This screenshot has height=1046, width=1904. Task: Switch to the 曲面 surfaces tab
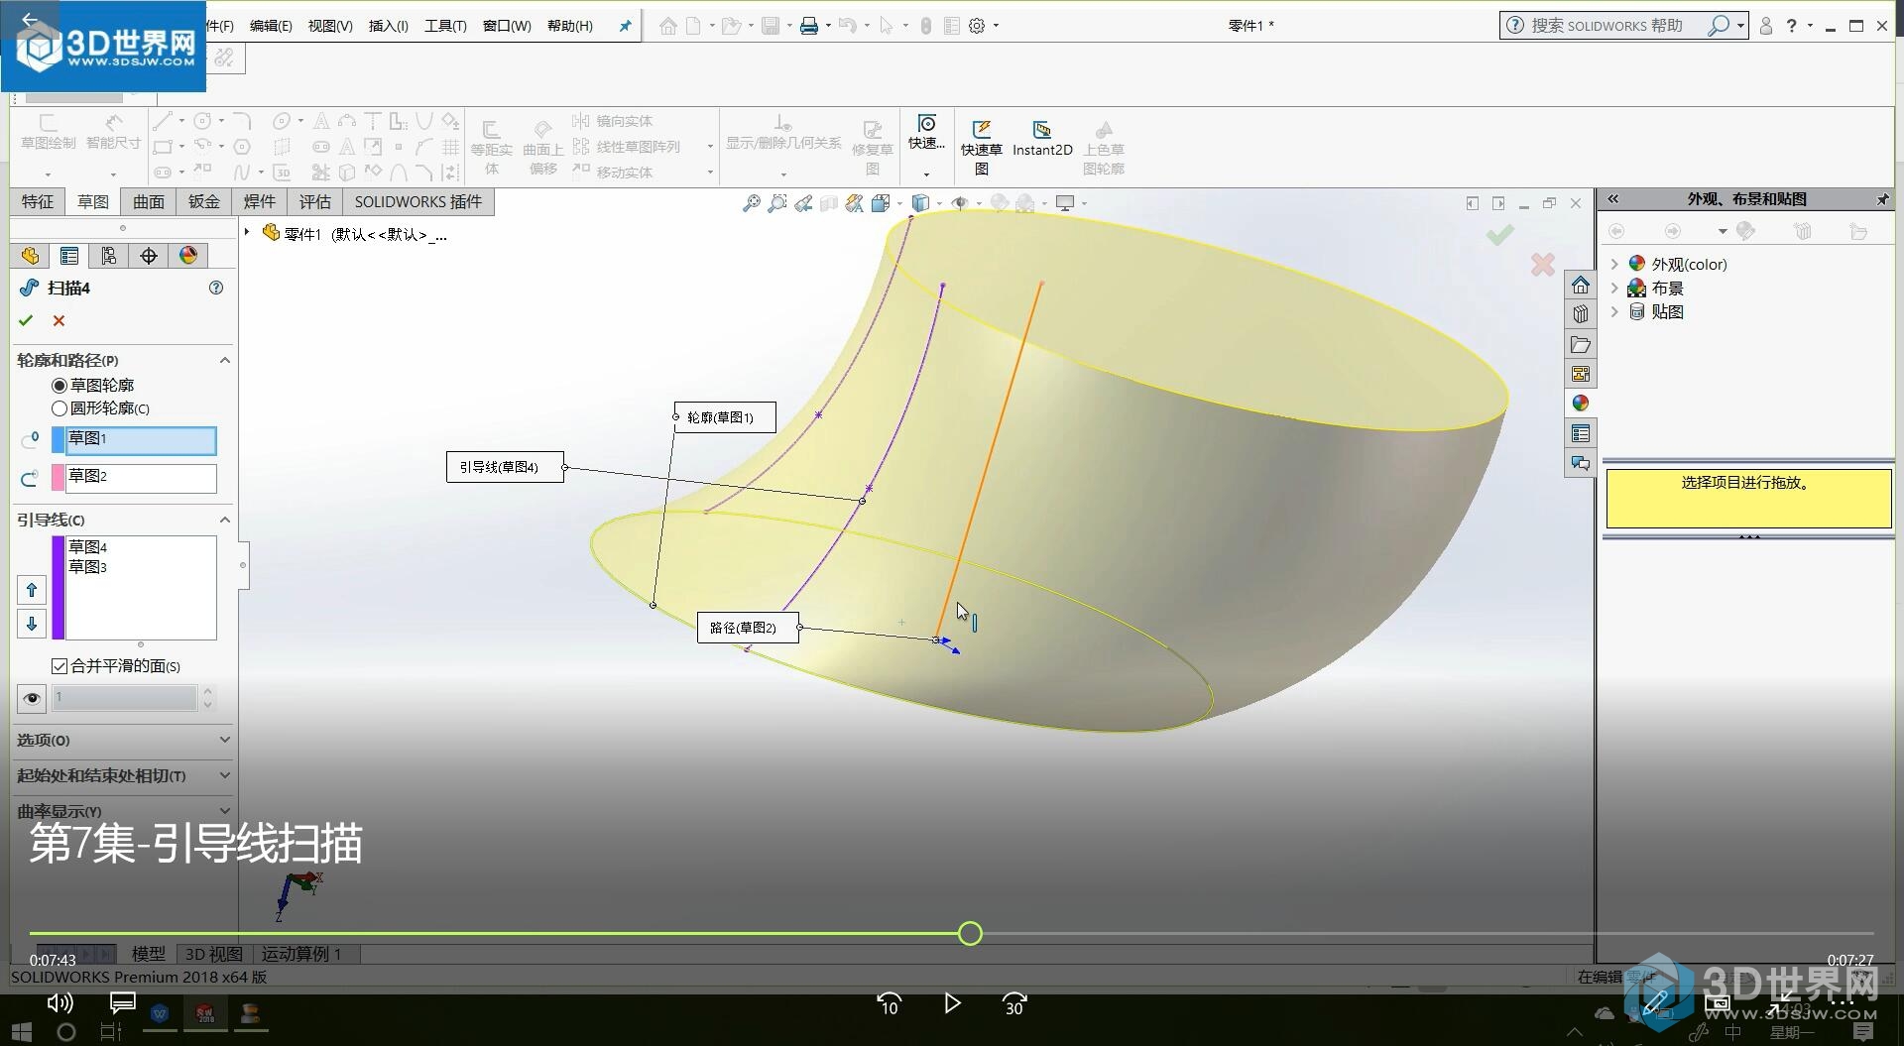(149, 201)
